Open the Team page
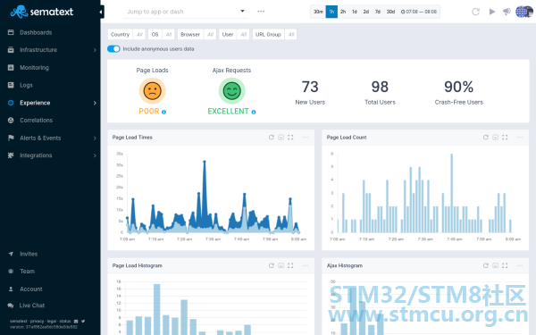The width and height of the screenshot is (536, 335). [28, 272]
